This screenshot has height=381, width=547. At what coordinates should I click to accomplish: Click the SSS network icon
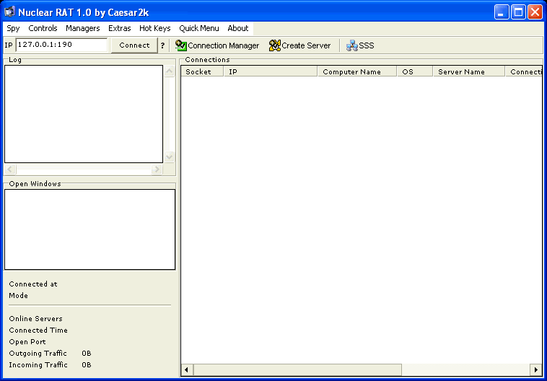(351, 45)
